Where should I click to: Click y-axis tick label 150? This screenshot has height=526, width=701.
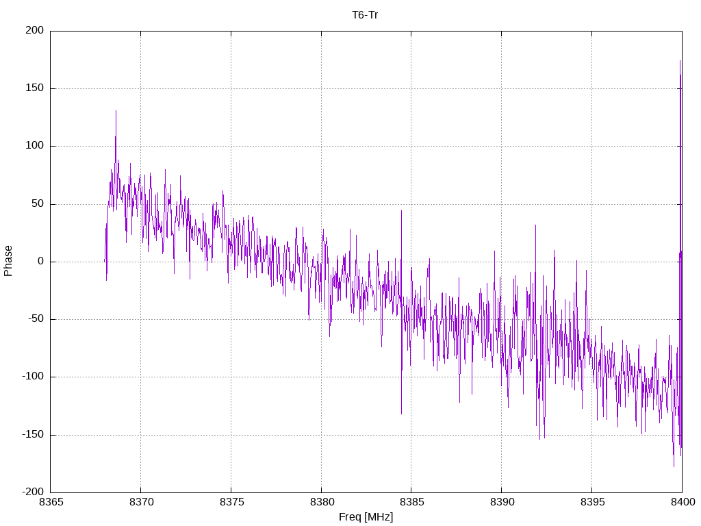tap(35, 88)
